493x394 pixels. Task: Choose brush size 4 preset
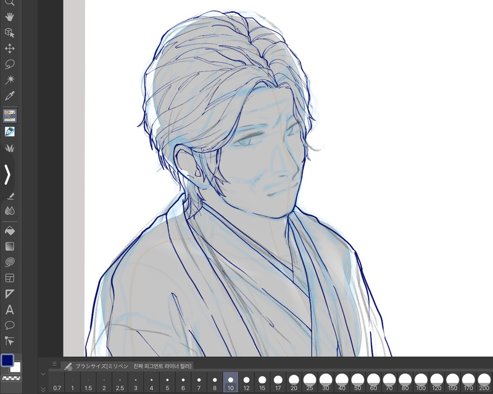point(152,382)
